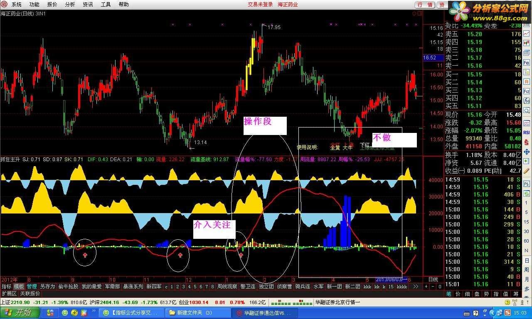Viewport: 532px width, 319px height.
Task: Click the Fiz sidebar icon
Action: (527, 91)
